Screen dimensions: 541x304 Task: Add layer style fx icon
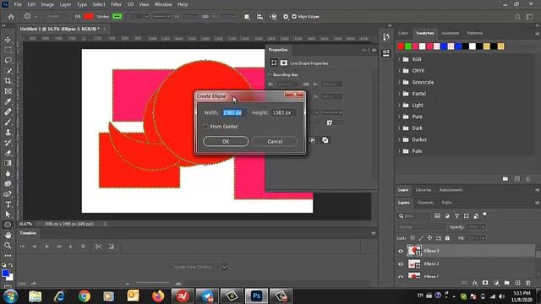[x=475, y=283]
